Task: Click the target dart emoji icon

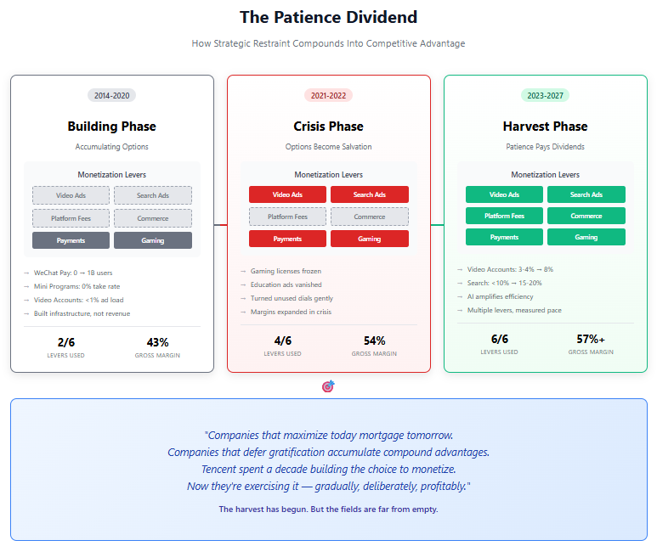Action: pos(328,386)
